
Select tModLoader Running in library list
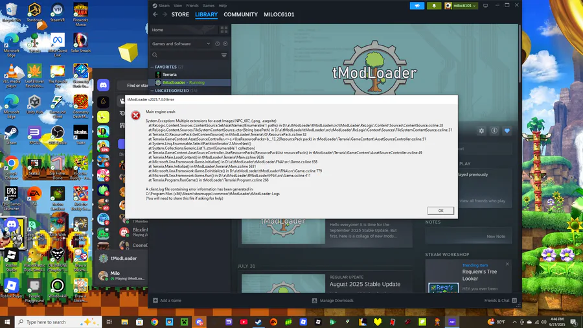pos(190,82)
